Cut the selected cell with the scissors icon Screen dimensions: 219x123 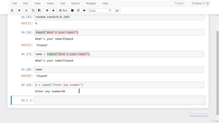27,11
